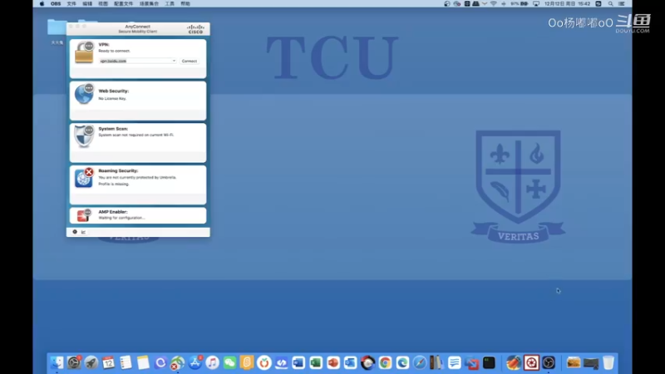
Task: Open the Trash in the Dock
Action: click(x=608, y=362)
